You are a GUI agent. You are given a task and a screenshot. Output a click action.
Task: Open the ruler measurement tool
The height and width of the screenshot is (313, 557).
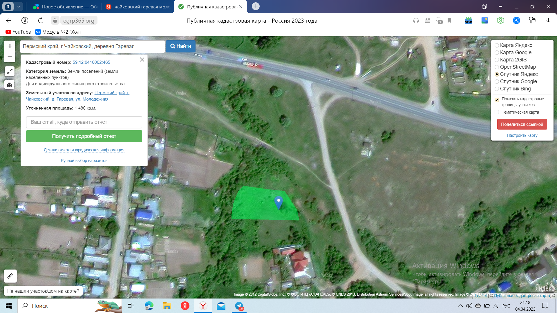pos(10,276)
